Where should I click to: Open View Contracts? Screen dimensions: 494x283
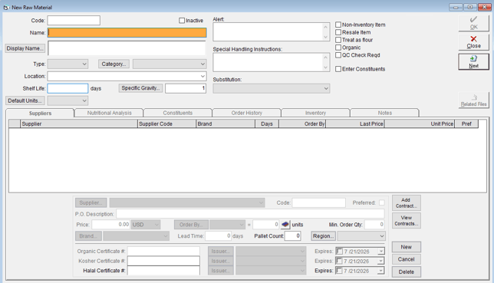tap(406, 221)
